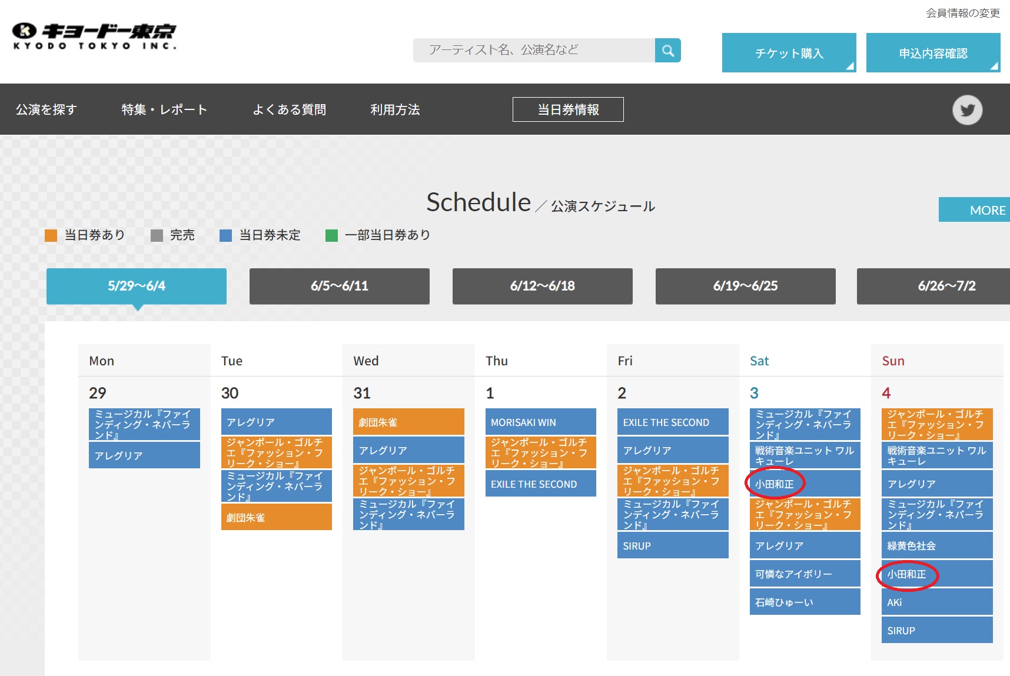Open Monday 29 ミュージカル ファインディング・ネバーランド event
The height and width of the screenshot is (676, 1010).
[x=144, y=424]
